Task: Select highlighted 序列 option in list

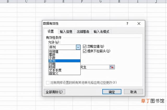Action: 64,61
